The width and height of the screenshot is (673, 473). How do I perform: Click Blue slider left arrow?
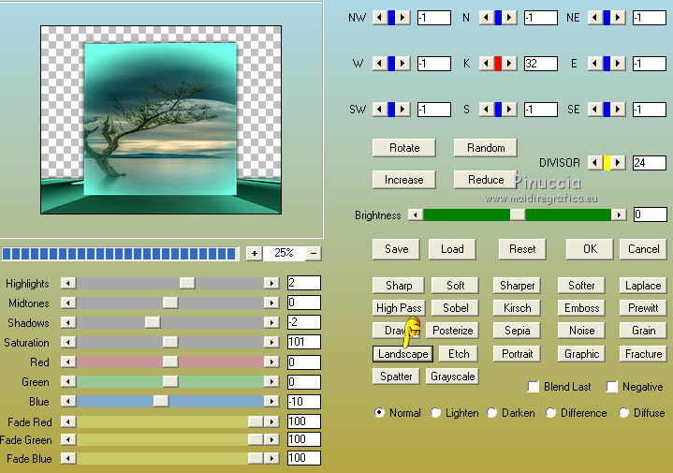point(68,401)
